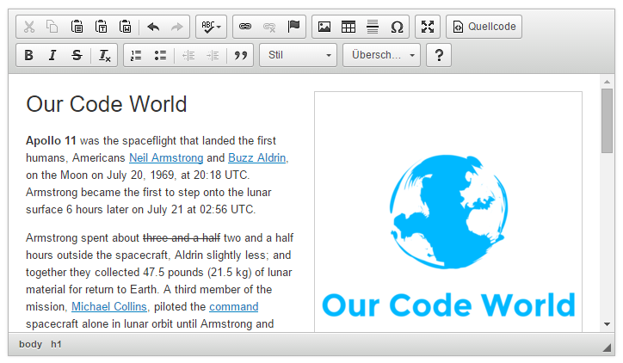Open the help question mark button
The height and width of the screenshot is (363, 623).
(439, 55)
